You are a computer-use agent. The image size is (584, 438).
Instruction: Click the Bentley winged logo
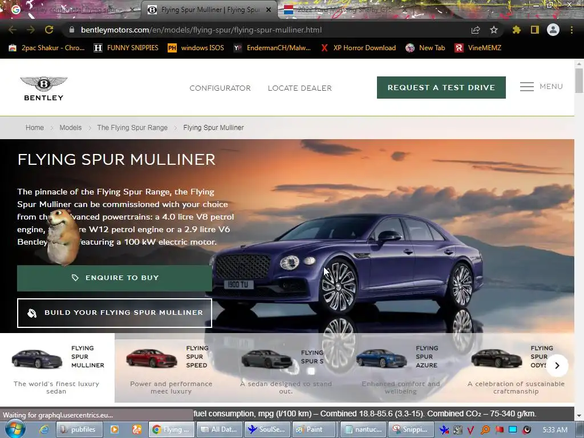point(43,88)
